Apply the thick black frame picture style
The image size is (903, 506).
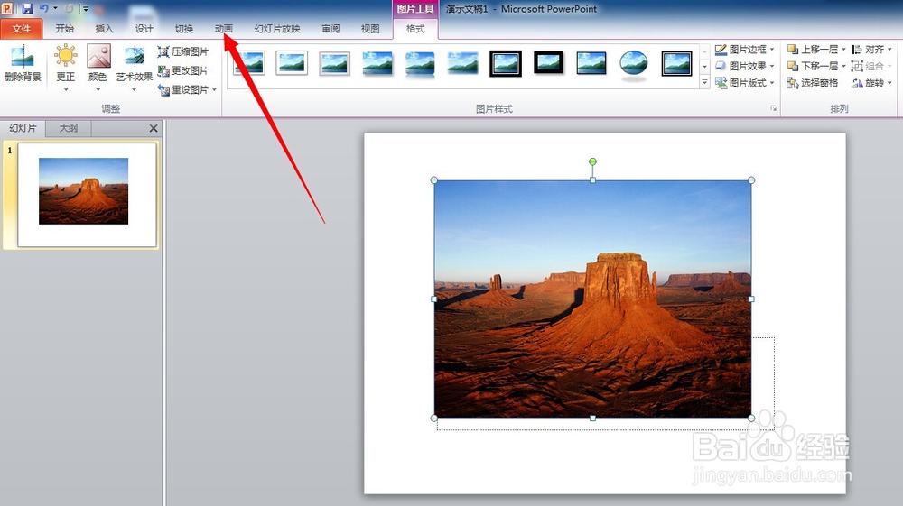(x=548, y=62)
